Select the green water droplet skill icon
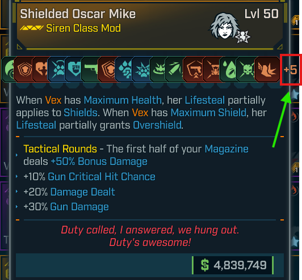Viewport: 302px width, 280px height. (229, 69)
